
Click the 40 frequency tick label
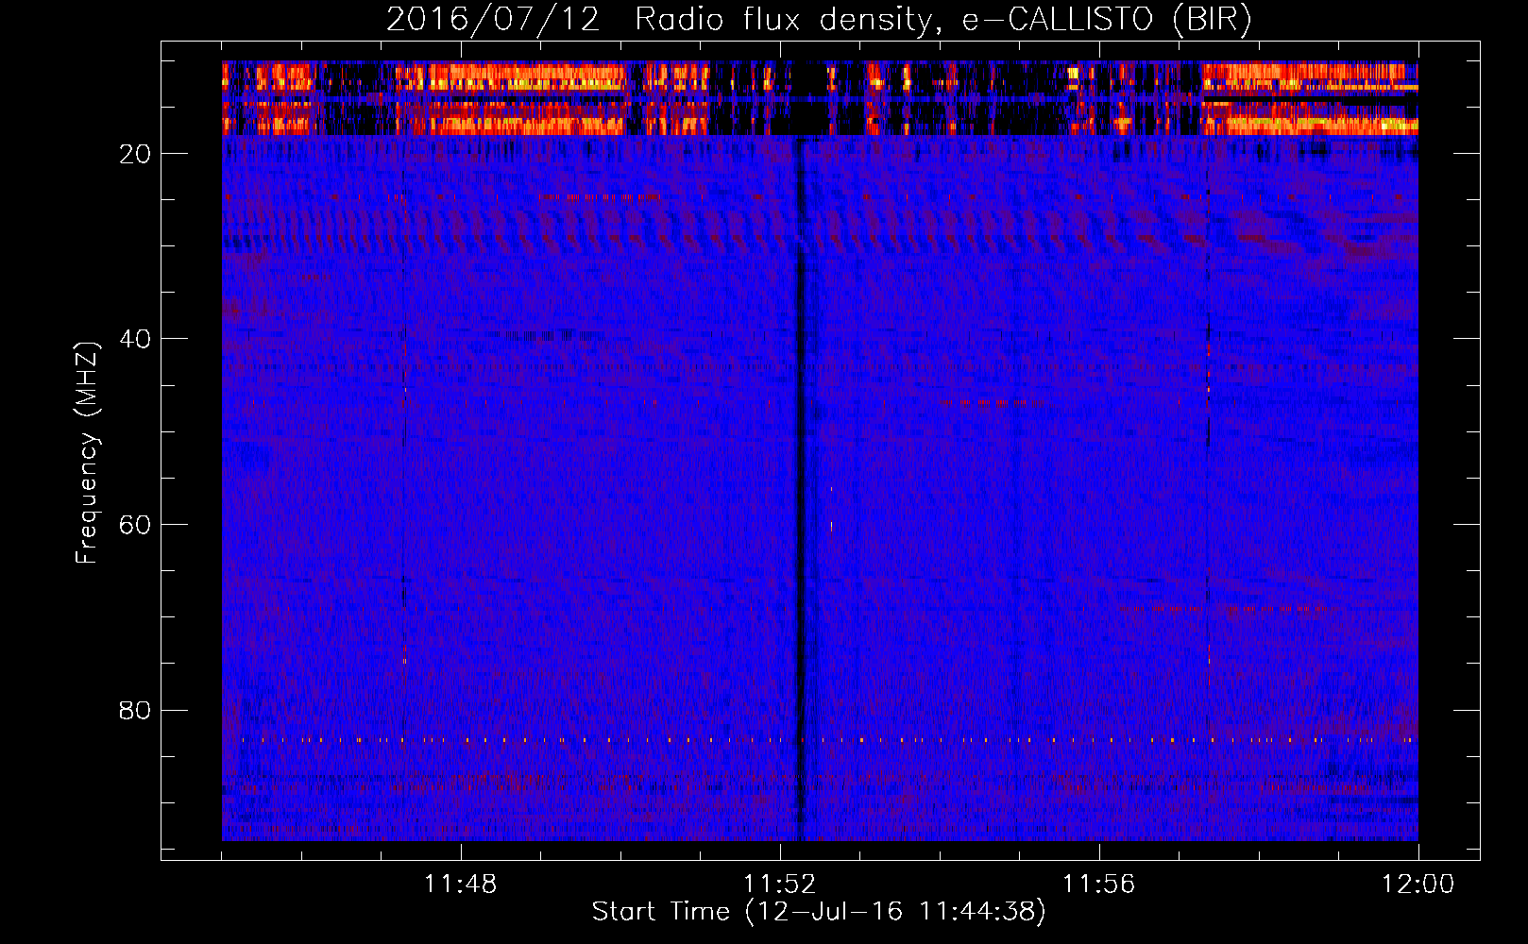135,339
